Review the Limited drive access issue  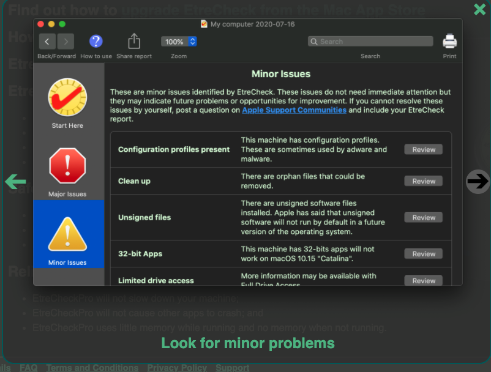(x=424, y=280)
